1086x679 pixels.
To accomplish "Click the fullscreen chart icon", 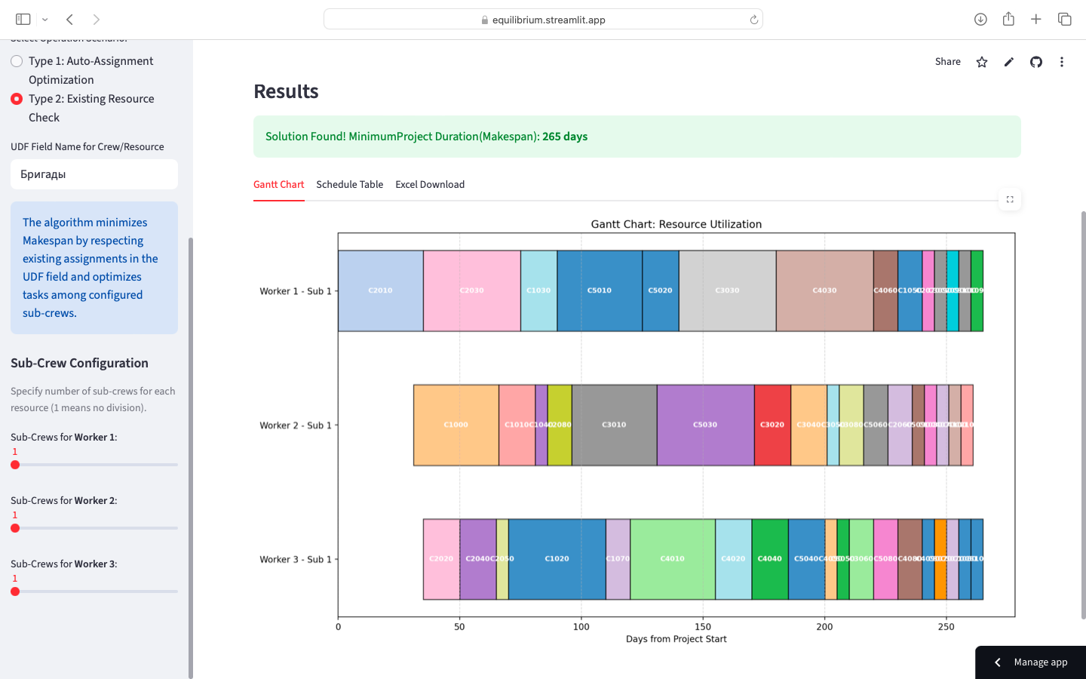I will (x=1009, y=199).
